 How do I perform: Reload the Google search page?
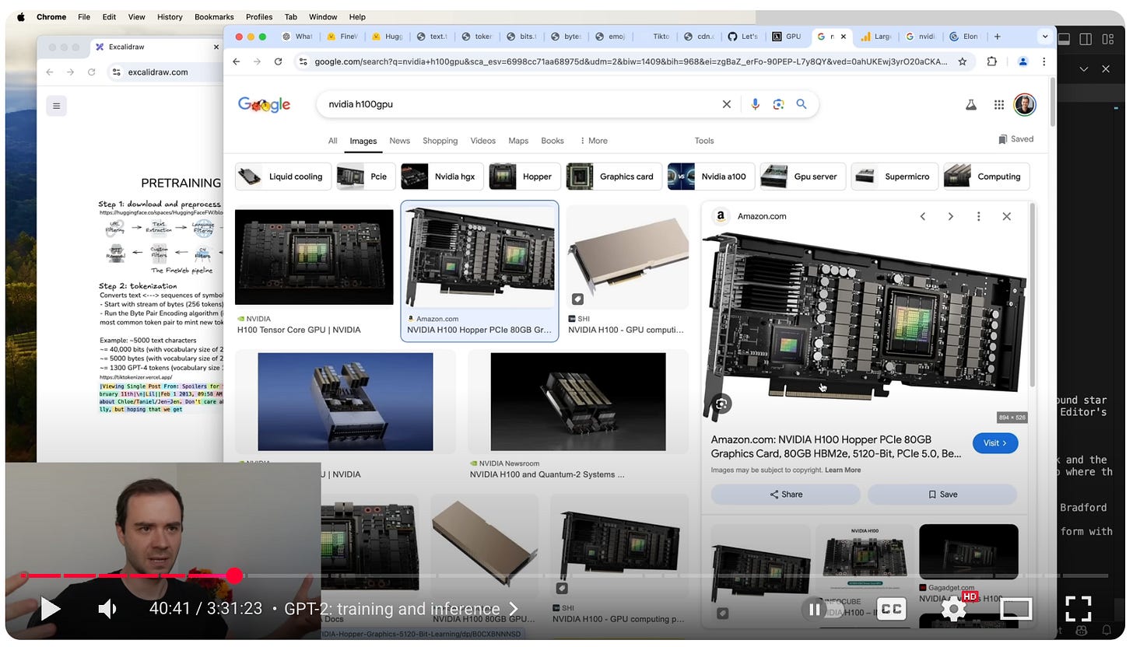tap(278, 61)
